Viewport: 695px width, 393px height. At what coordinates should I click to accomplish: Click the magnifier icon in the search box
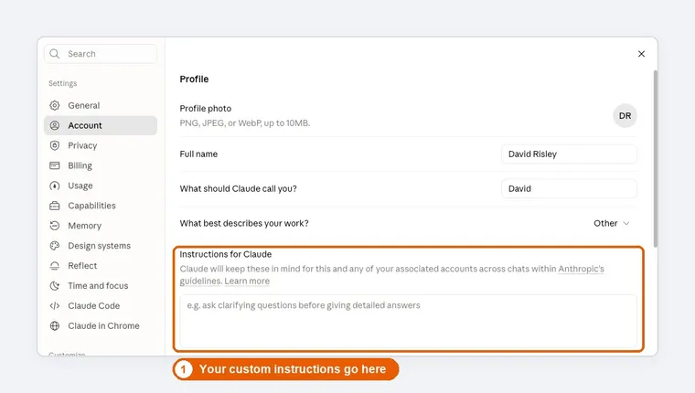coord(55,54)
